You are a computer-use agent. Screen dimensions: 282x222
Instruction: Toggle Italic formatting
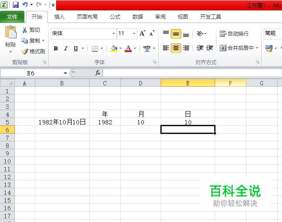pyautogui.click(x=66, y=49)
